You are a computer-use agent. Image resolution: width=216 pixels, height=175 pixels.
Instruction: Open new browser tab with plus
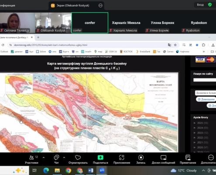[38, 38]
